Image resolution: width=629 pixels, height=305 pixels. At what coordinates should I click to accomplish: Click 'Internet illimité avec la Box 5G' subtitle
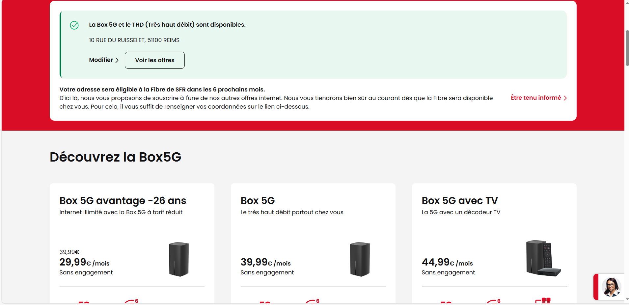point(121,212)
